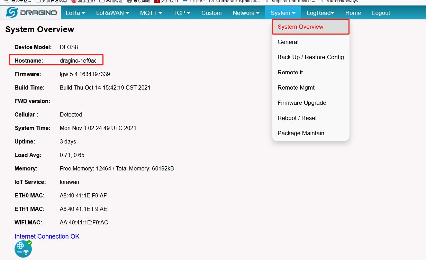Choose Firmware Upgrade
This screenshot has height=260, width=426.
click(311, 103)
